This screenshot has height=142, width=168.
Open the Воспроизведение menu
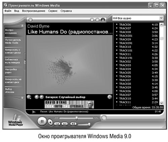pyautogui.click(x=34, y=11)
